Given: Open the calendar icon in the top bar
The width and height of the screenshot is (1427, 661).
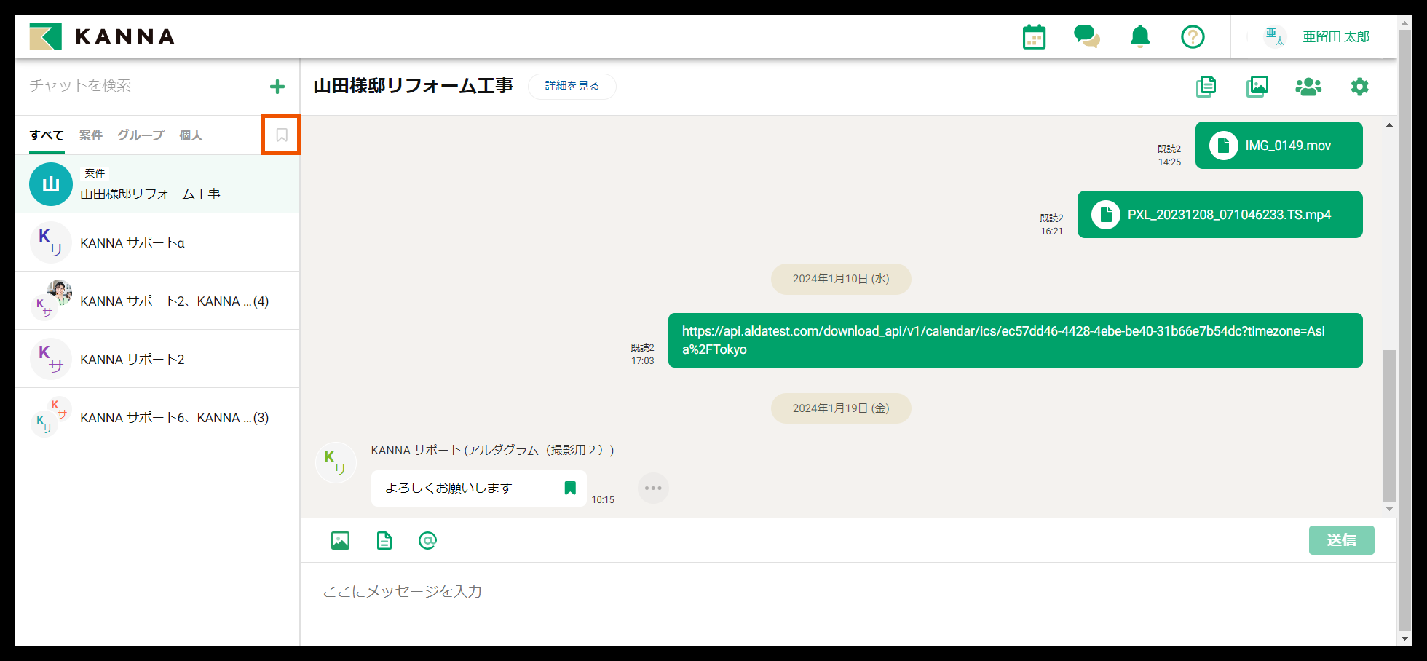Looking at the screenshot, I should (x=1034, y=36).
